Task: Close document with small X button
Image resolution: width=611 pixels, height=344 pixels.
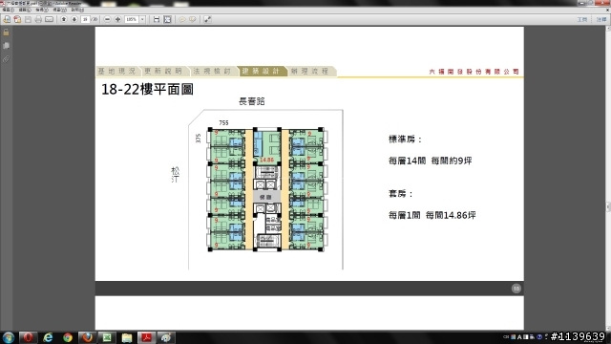Action: [x=607, y=10]
